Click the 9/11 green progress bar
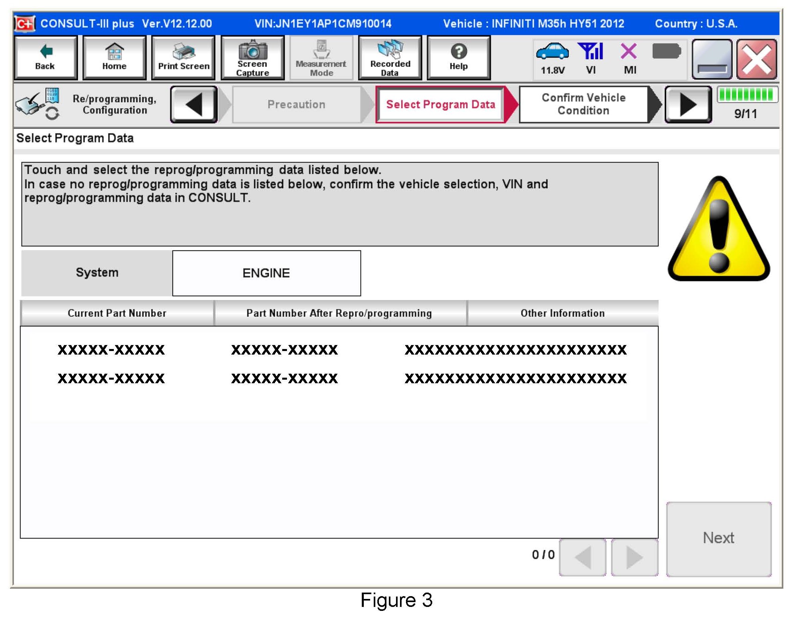The height and width of the screenshot is (626, 798). pyautogui.click(x=747, y=95)
